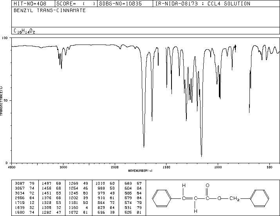Click transmittance value 4 beside 1160

(x=87, y=207)
